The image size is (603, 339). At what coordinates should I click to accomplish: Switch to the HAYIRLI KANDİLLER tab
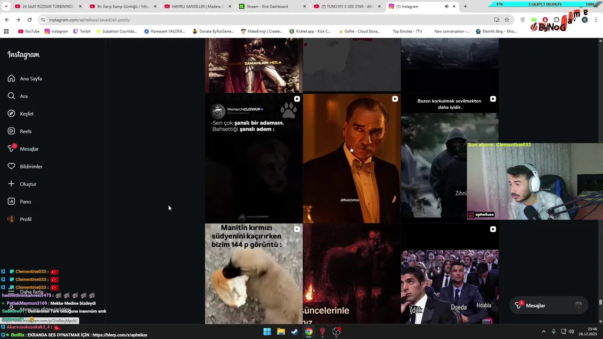click(x=198, y=7)
